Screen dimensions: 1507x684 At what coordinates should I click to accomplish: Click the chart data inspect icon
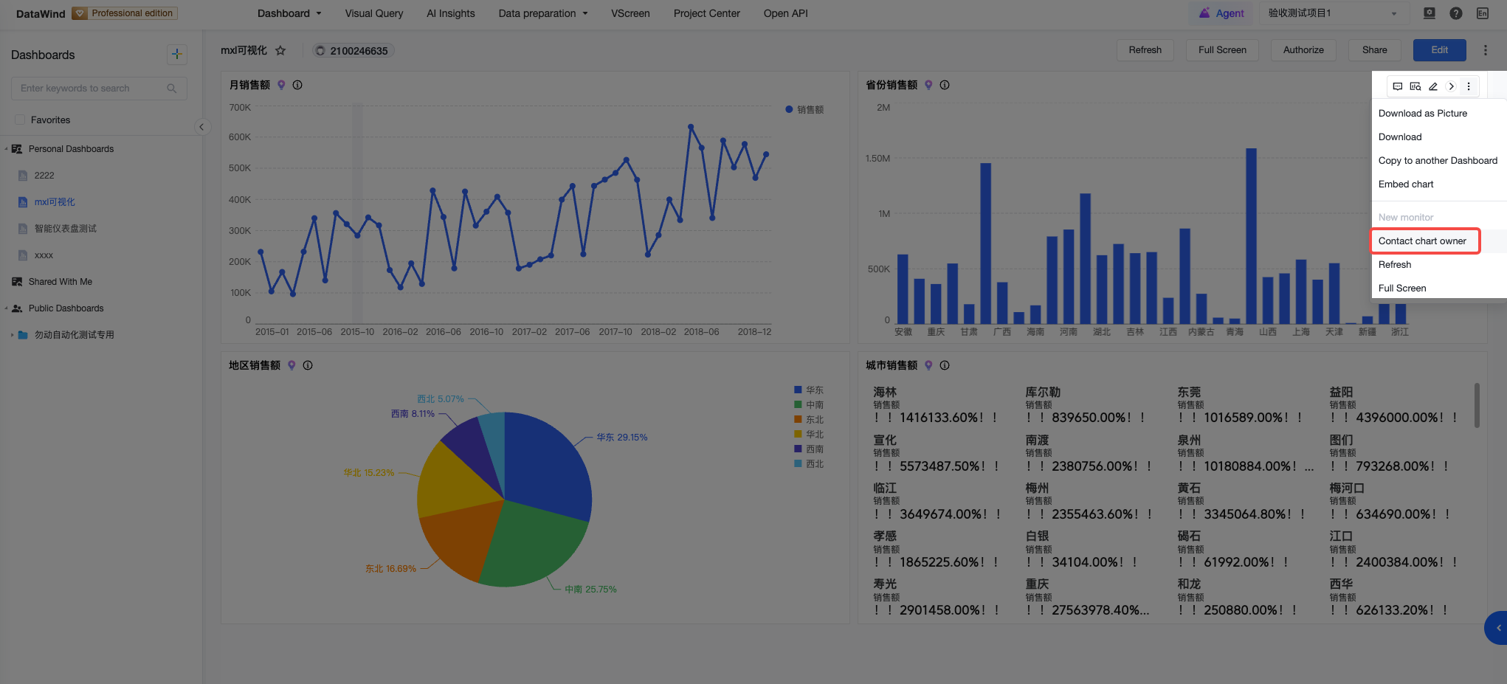coord(1415,86)
